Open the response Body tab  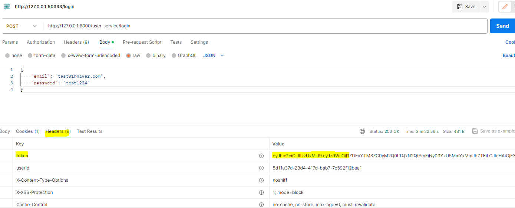point(5,131)
